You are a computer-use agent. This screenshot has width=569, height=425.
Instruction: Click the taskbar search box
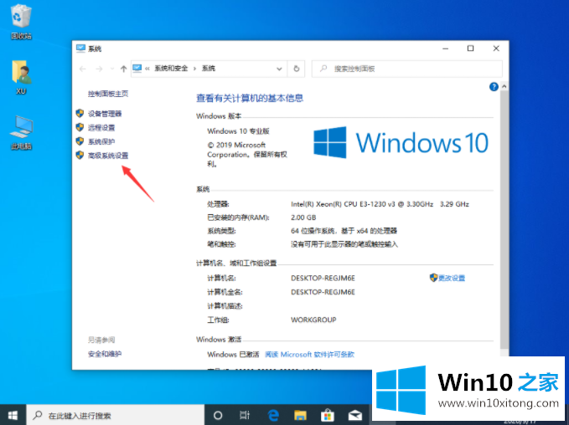click(x=115, y=415)
